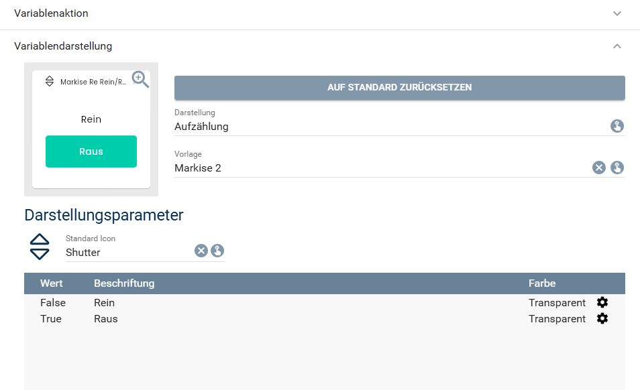Open the Standard Icon picker hand icon
The height and width of the screenshot is (390, 640).
tap(217, 251)
